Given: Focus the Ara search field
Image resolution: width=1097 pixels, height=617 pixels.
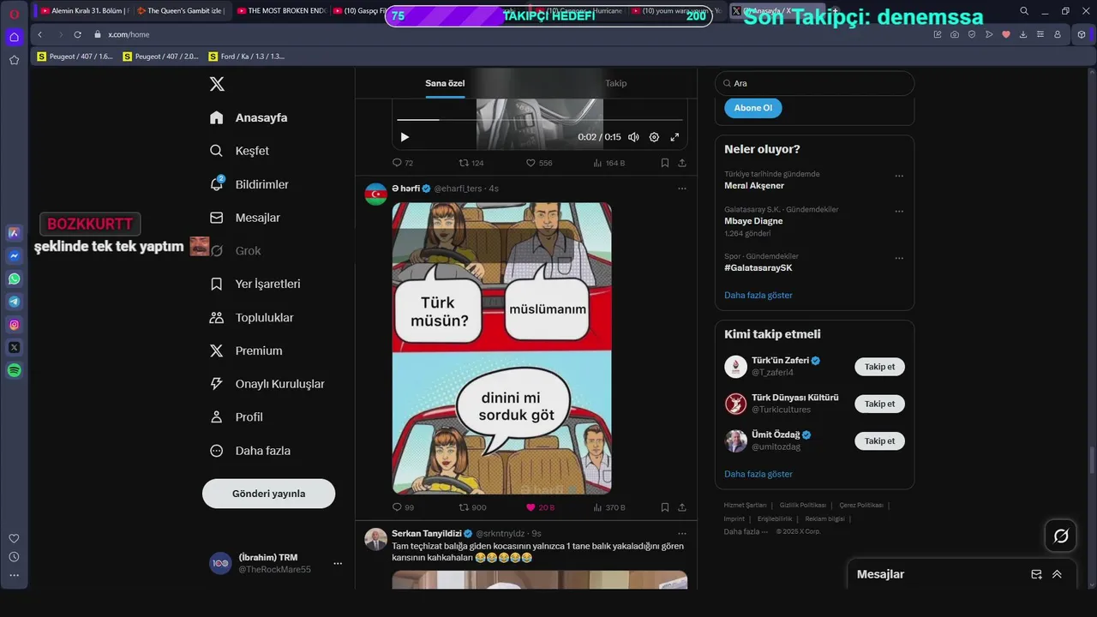Looking at the screenshot, I should 814,83.
